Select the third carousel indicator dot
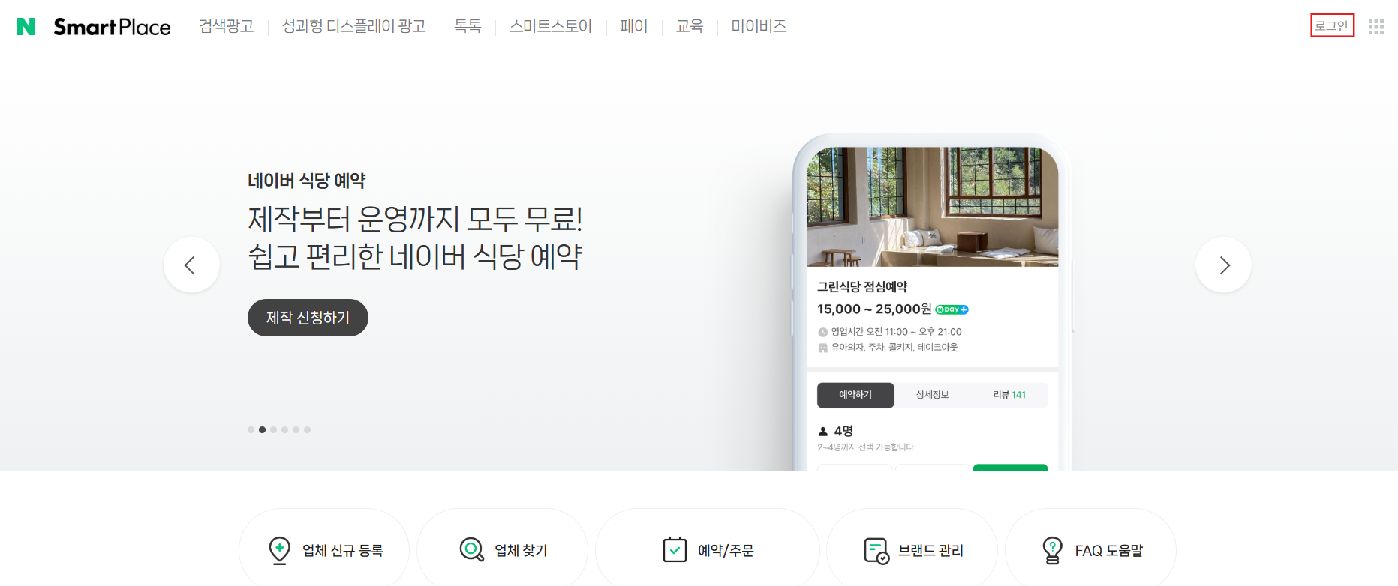 [273, 430]
